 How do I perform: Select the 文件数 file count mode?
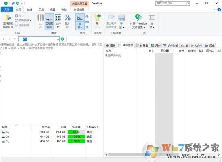58,21
